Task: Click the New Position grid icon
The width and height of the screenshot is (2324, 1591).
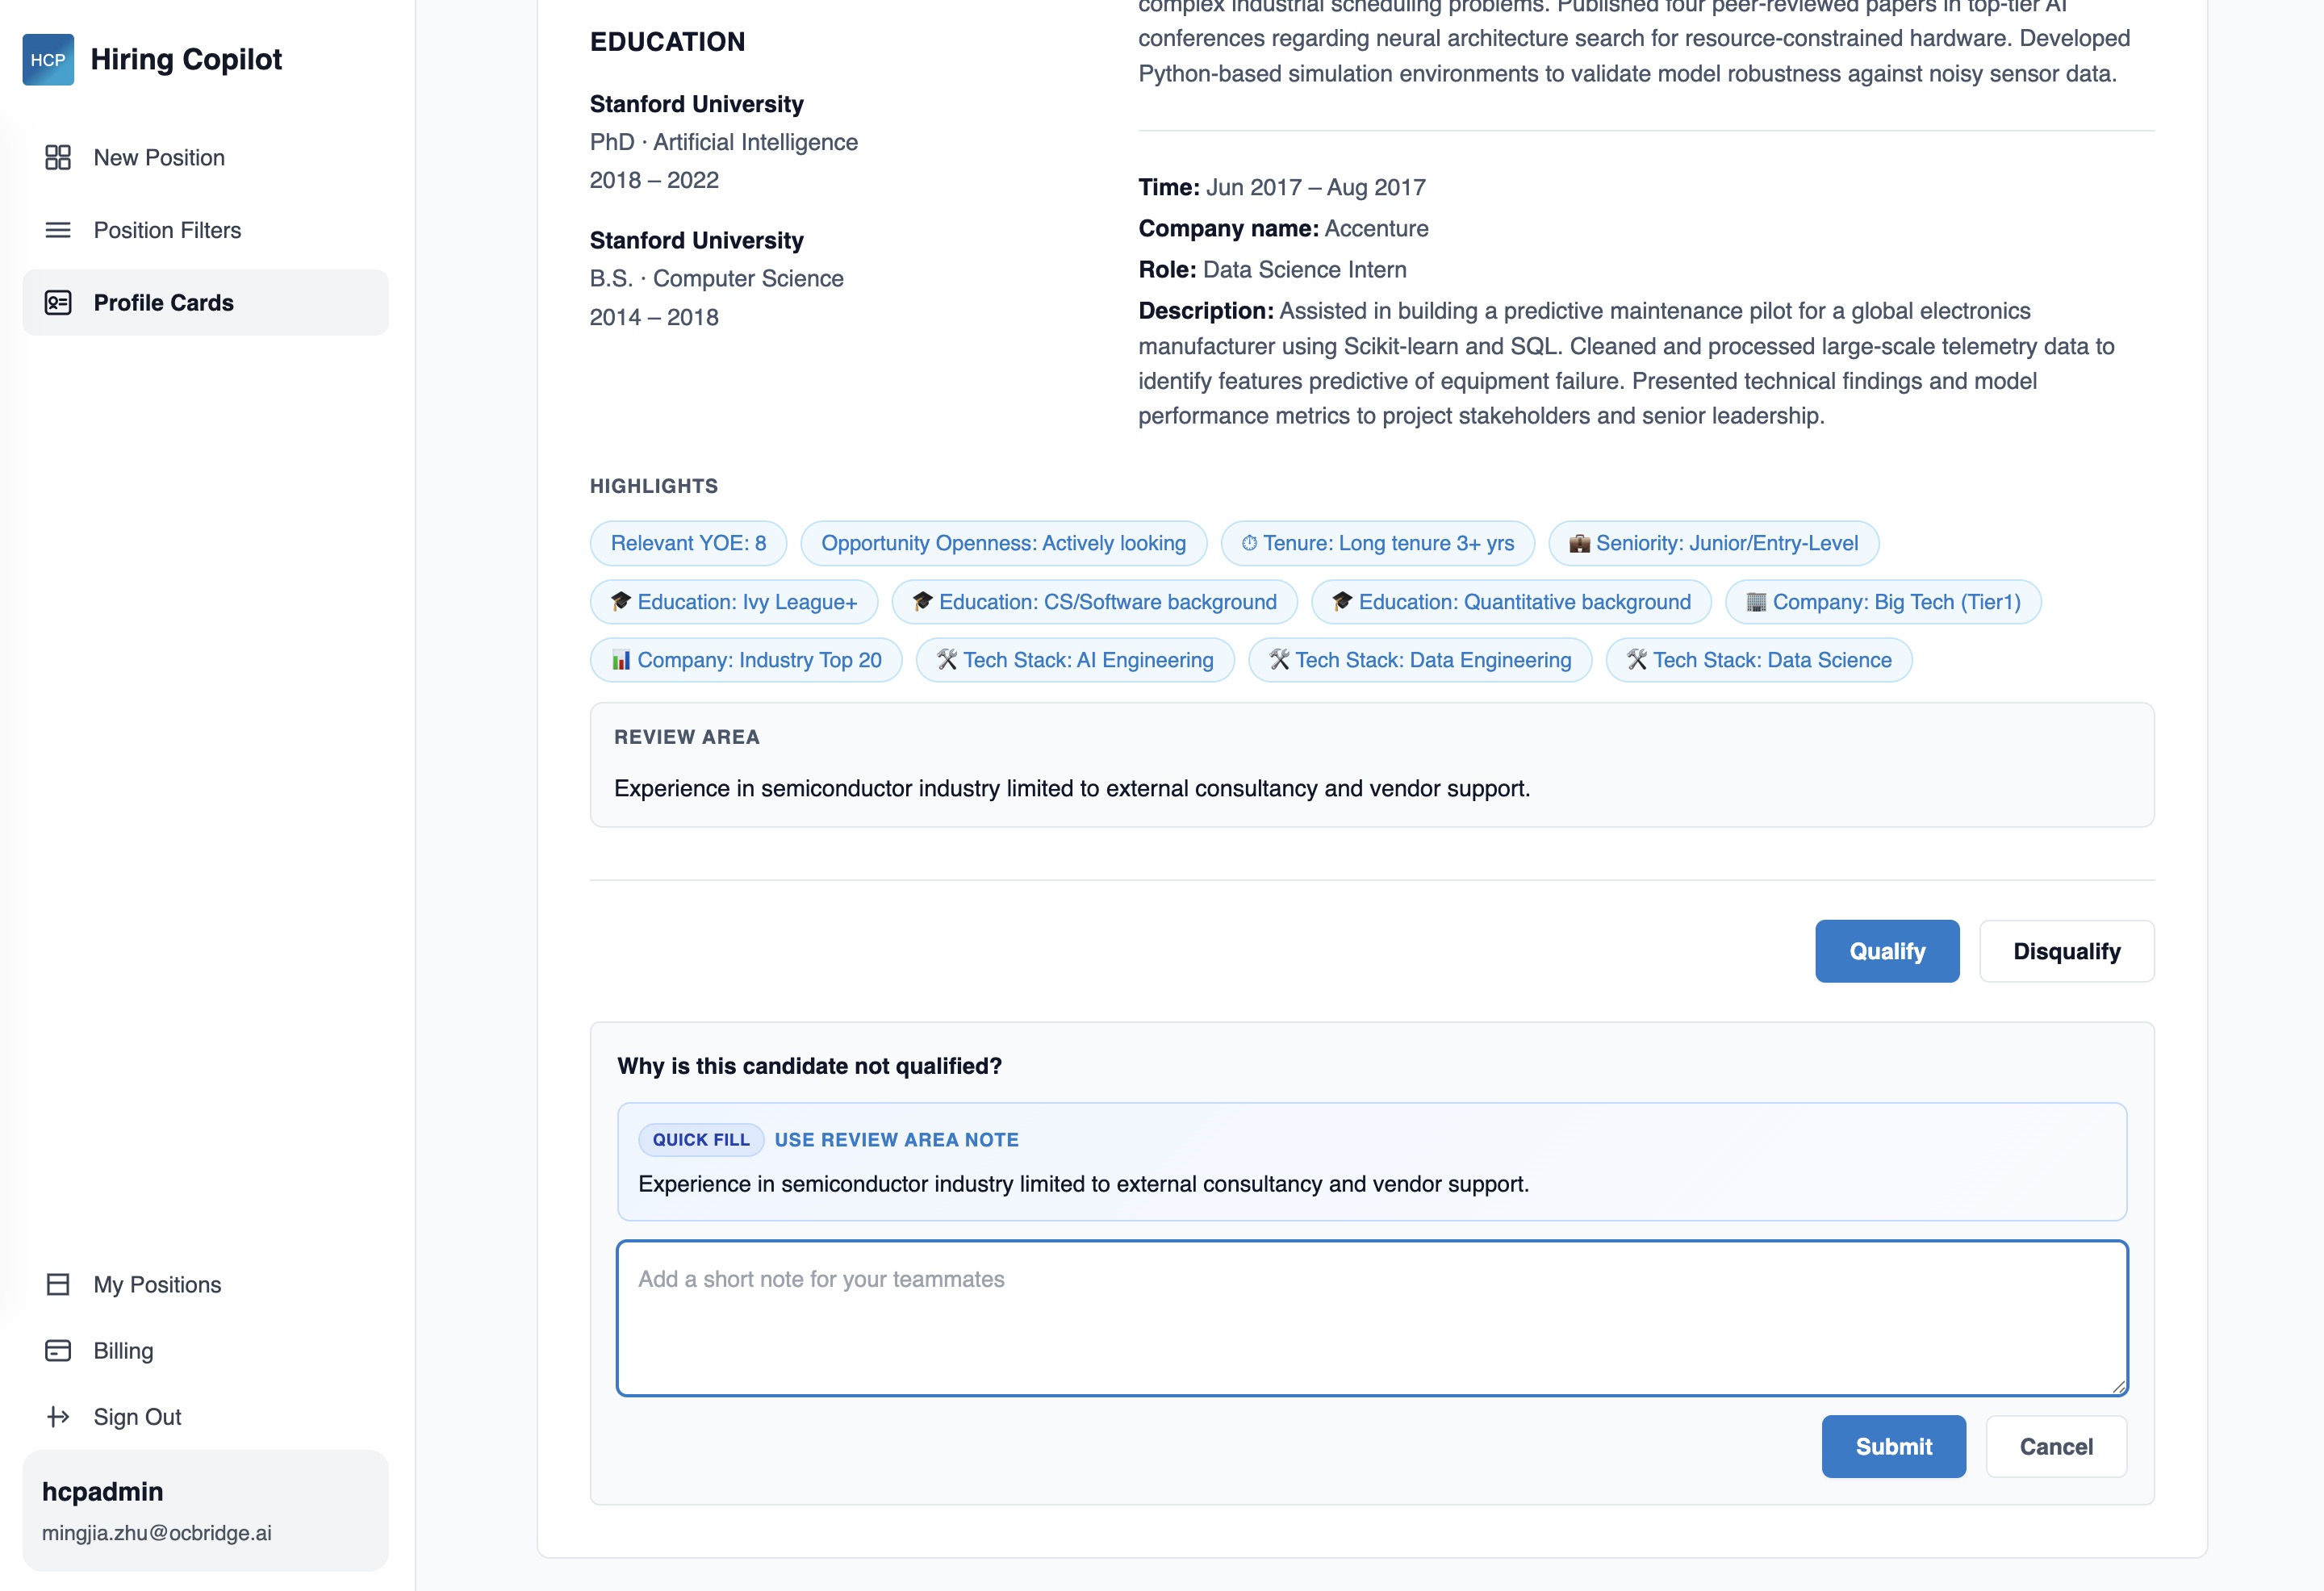Action: click(x=58, y=158)
